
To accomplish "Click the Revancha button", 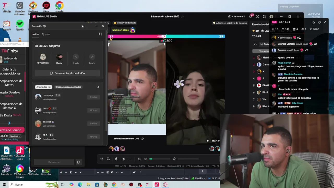I will pos(54,162).
